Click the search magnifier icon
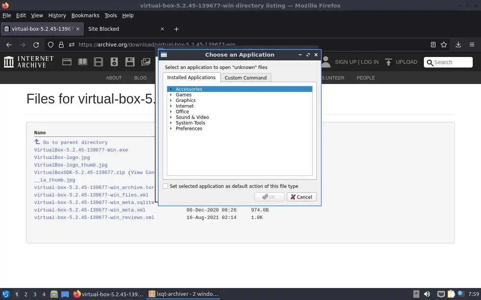 [430, 62]
